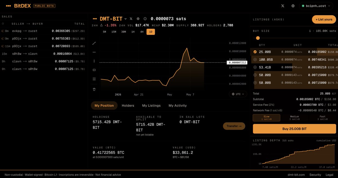The image size is (338, 178).
Task: Switch to My Position tab
Action: [x=104, y=105]
